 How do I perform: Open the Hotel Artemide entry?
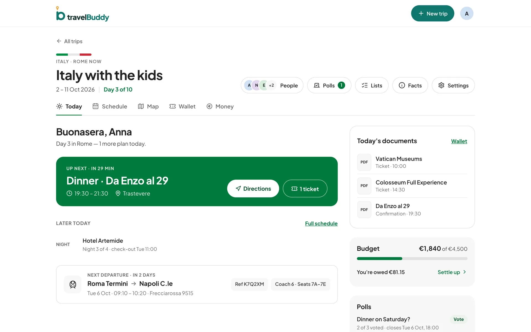point(197,245)
